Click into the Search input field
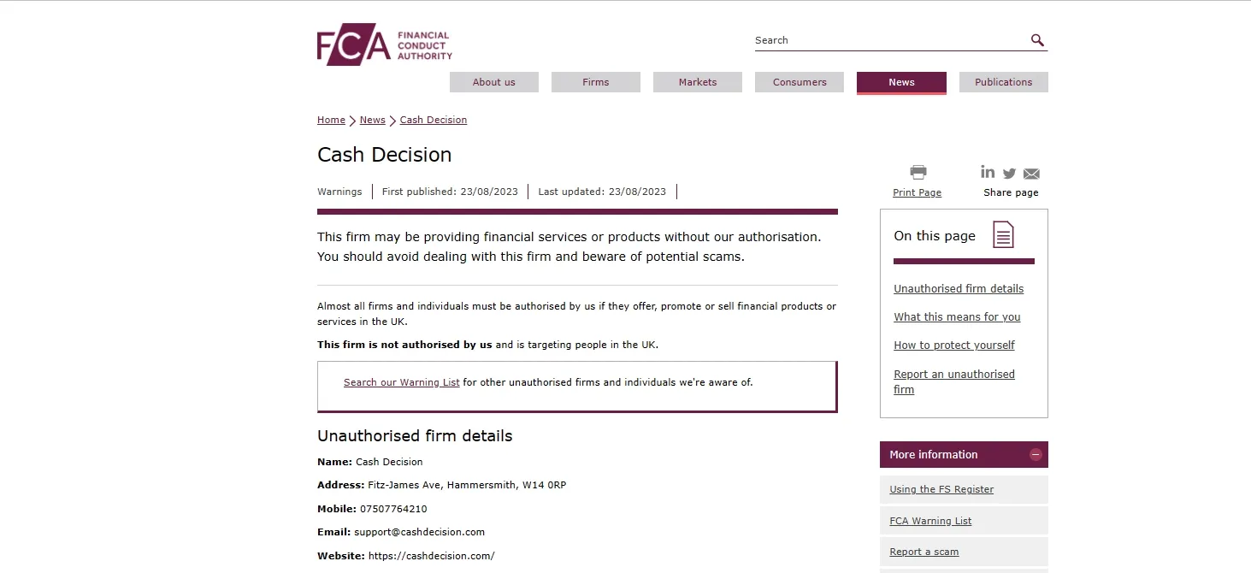 click(x=889, y=40)
